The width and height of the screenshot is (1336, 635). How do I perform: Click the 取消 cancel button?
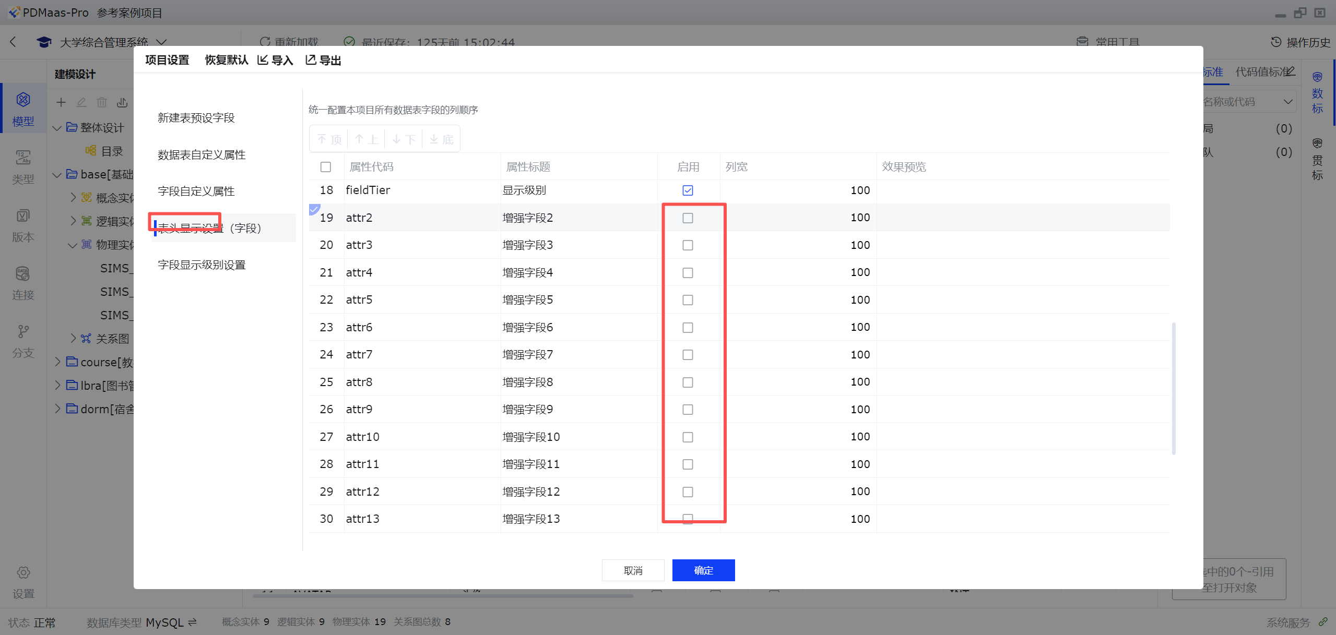pos(633,570)
